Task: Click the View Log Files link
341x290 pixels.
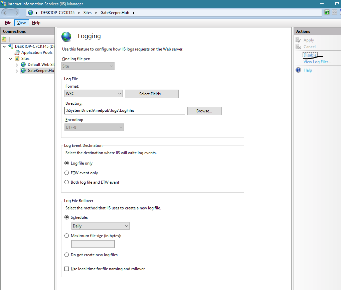Action: (317, 62)
